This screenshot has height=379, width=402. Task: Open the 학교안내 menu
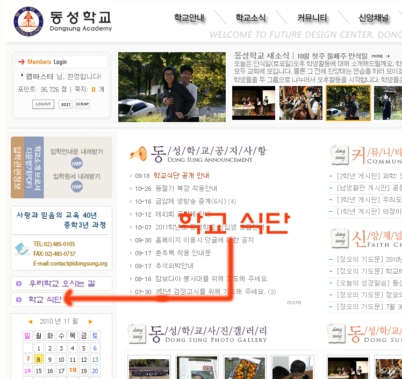coord(189,18)
